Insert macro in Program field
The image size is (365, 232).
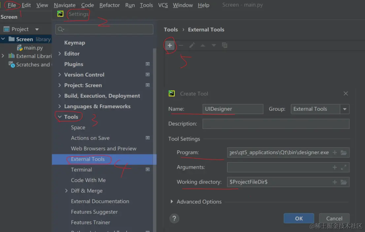click(x=335, y=153)
